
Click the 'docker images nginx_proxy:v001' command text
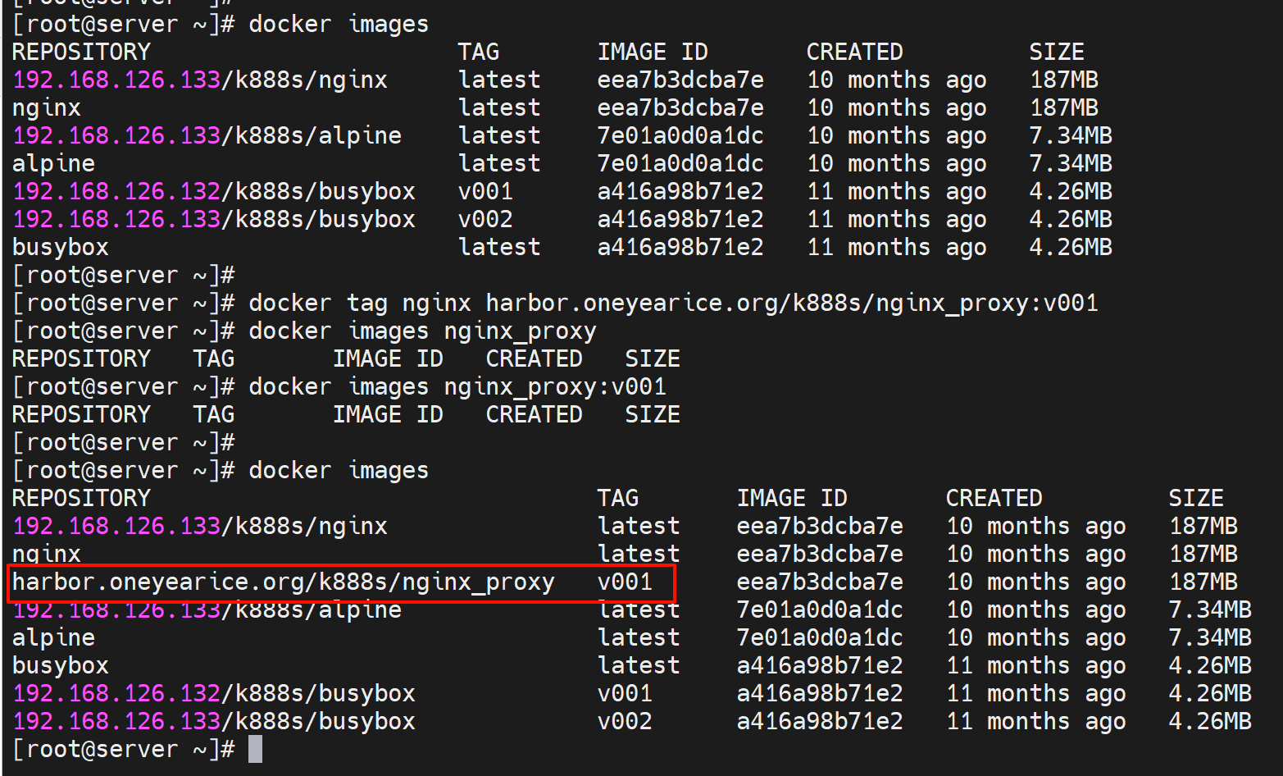click(457, 387)
